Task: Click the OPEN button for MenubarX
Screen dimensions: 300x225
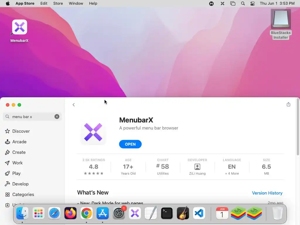Action: click(x=130, y=144)
